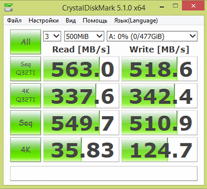Expand the test count dropdown showing 3
This screenshot has height=189, width=207.
[52, 36]
